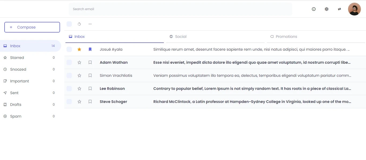Open email starting 'Veniam possimus voluptatem'
Image resolution: width=366 pixels, height=160 pixels.
(252, 75)
